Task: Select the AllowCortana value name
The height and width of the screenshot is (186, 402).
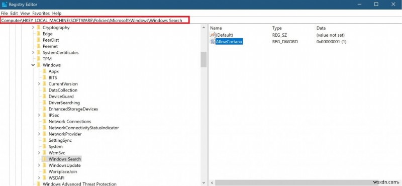Action: pyautogui.click(x=229, y=42)
